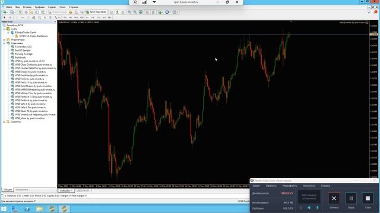Screen dimensions: 380x213
Task: Select the D1 timeframe button
Action: point(99,18)
